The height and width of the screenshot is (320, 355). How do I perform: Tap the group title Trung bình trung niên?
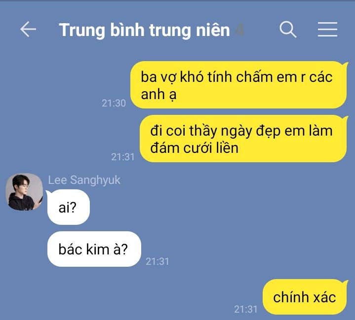[145, 30]
